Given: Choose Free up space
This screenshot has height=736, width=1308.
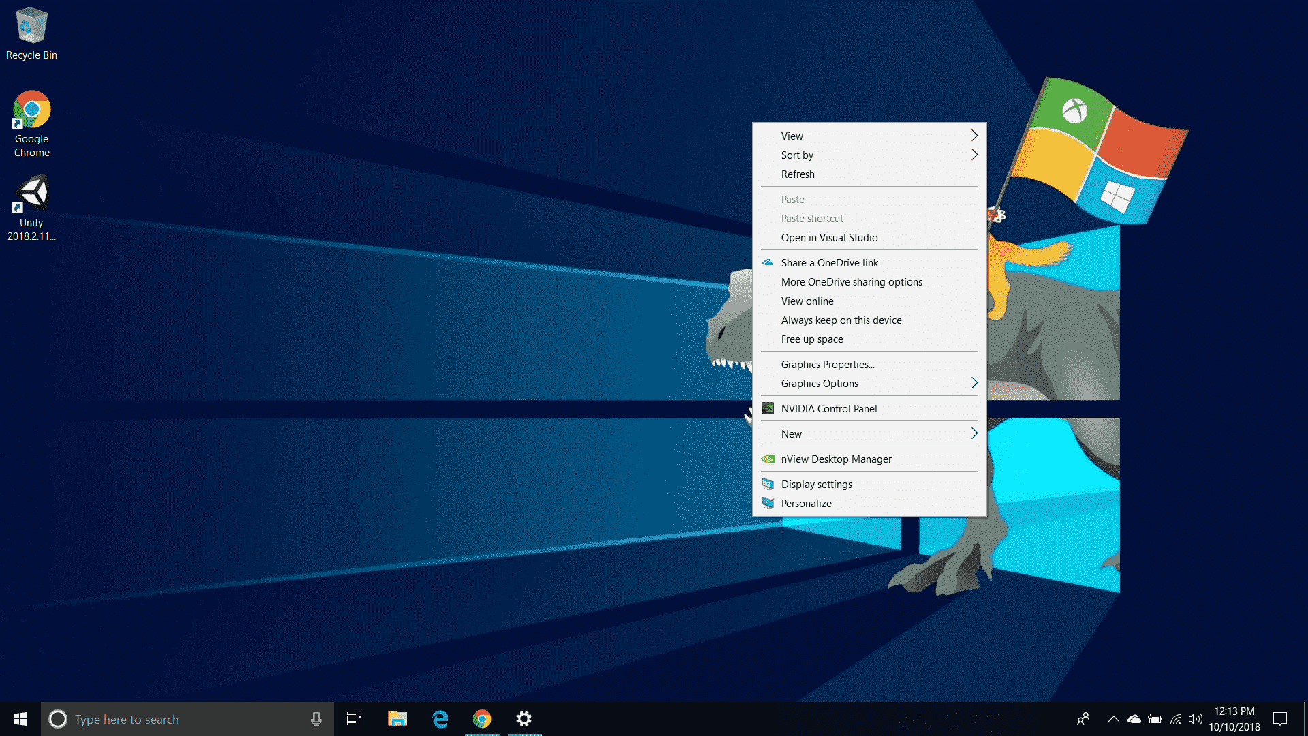Looking at the screenshot, I should [869, 339].
